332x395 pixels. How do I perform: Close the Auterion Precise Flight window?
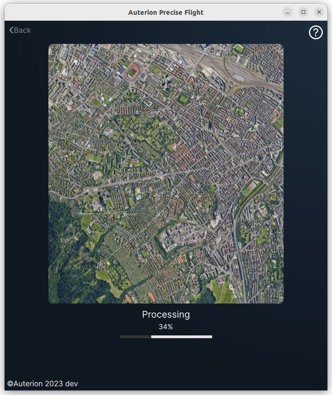coord(319,12)
